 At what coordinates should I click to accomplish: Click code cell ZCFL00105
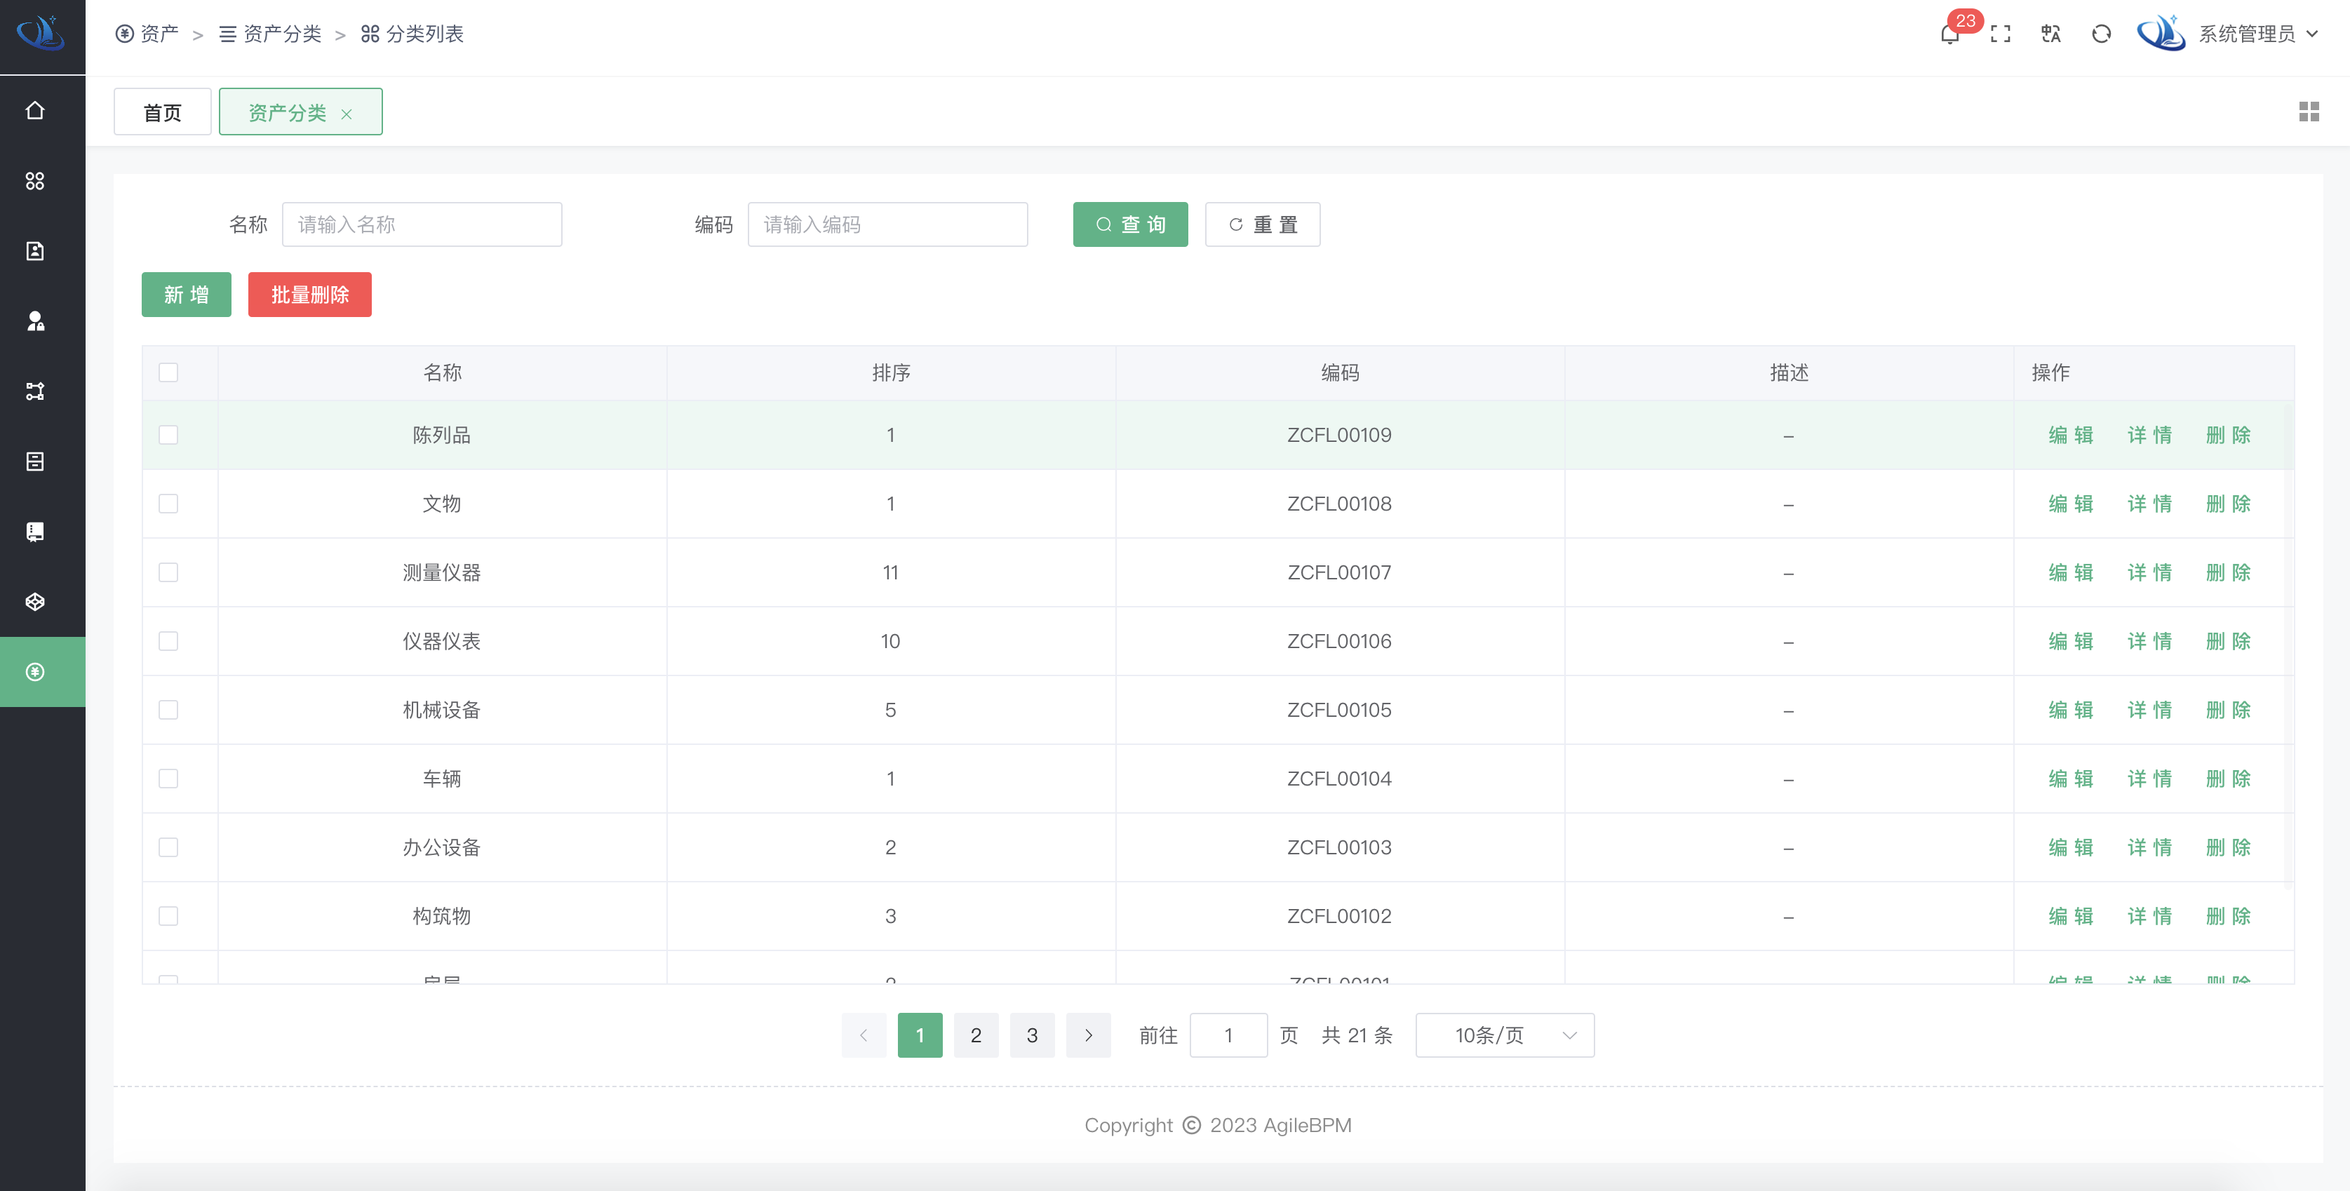click(x=1339, y=710)
